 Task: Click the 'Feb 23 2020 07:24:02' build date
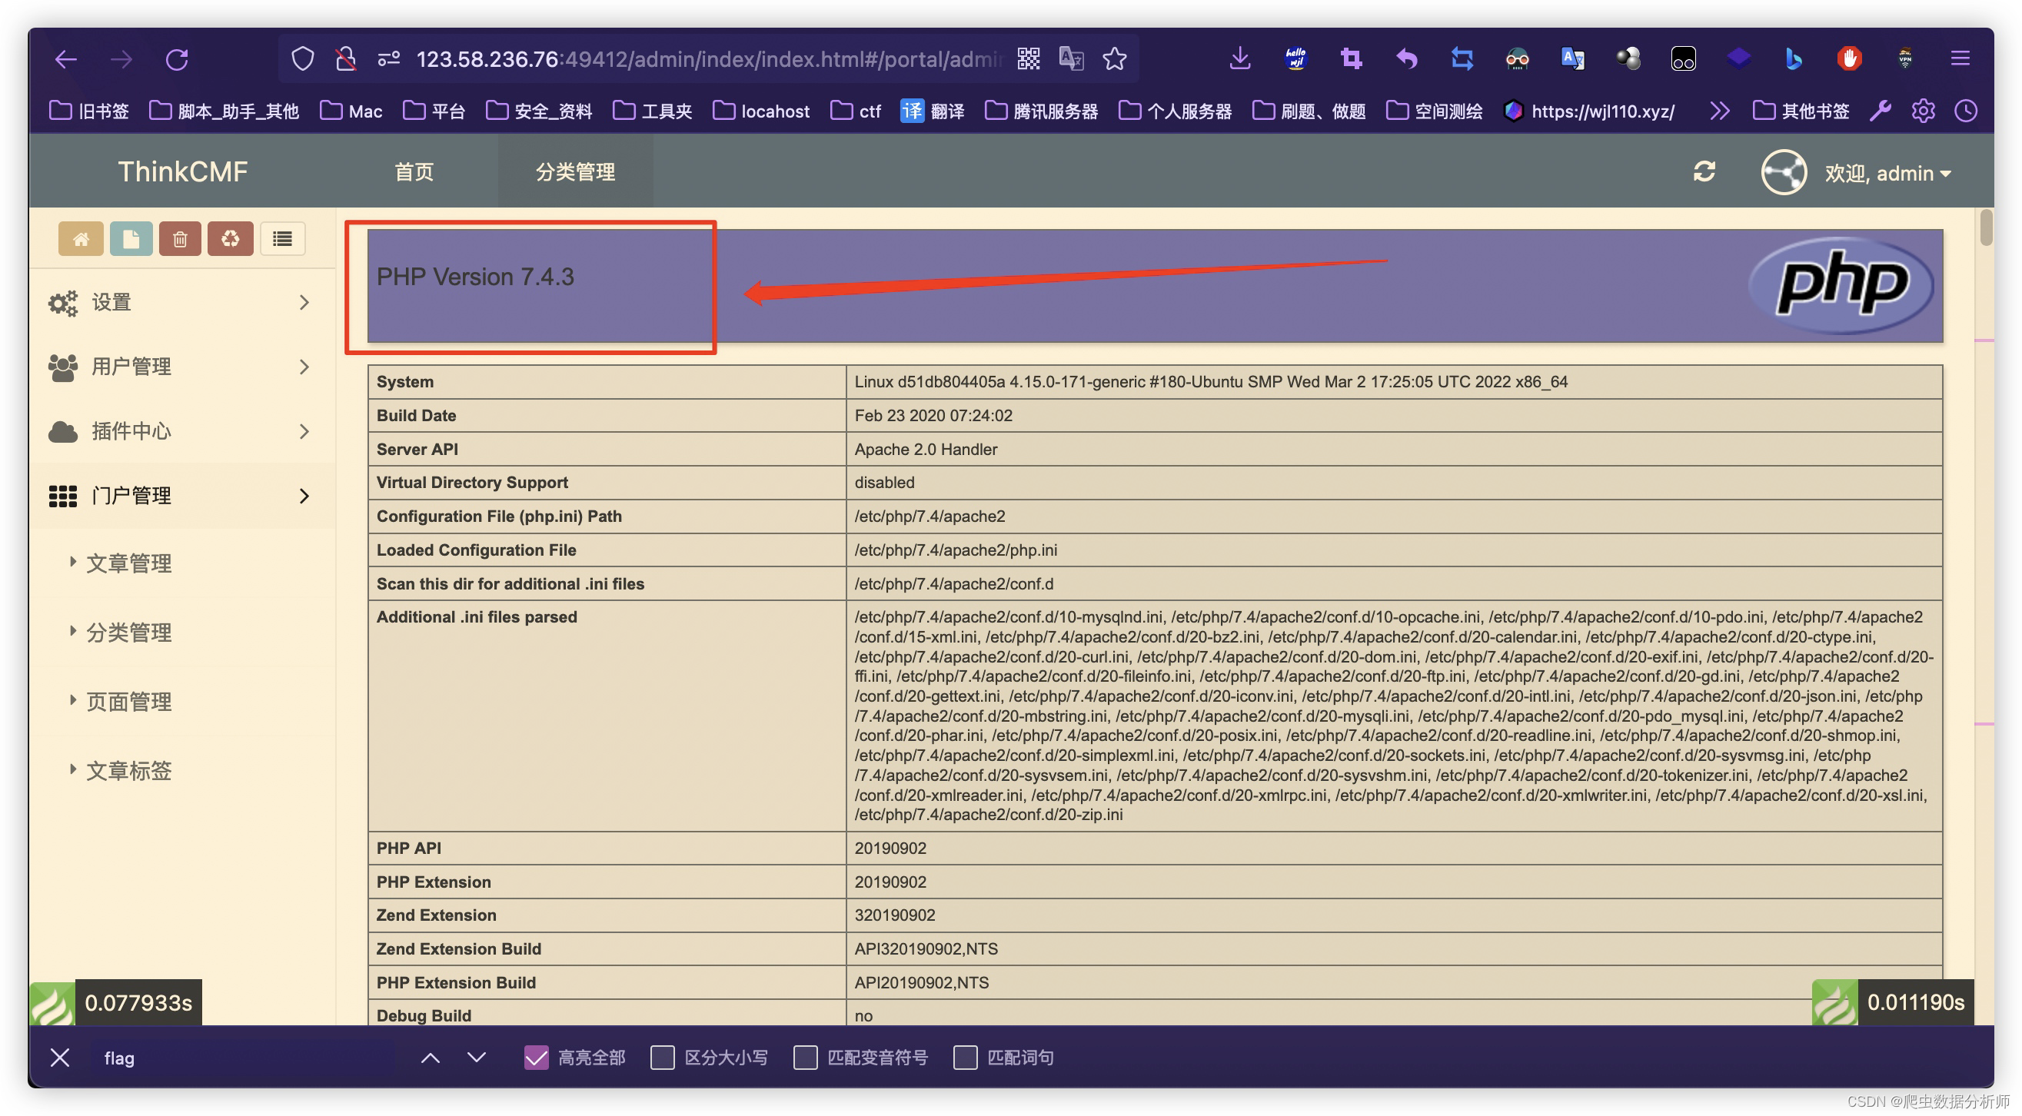tap(933, 415)
